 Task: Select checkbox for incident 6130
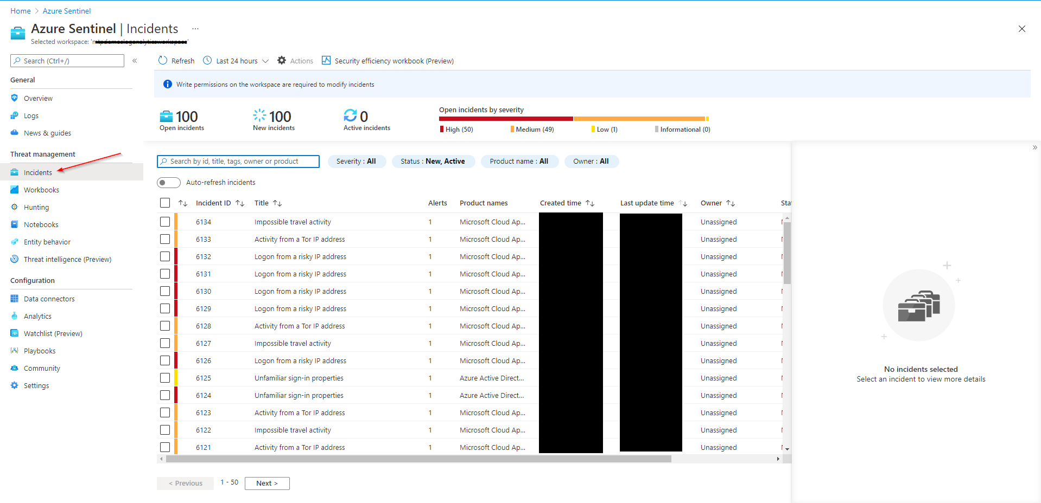pos(165,291)
